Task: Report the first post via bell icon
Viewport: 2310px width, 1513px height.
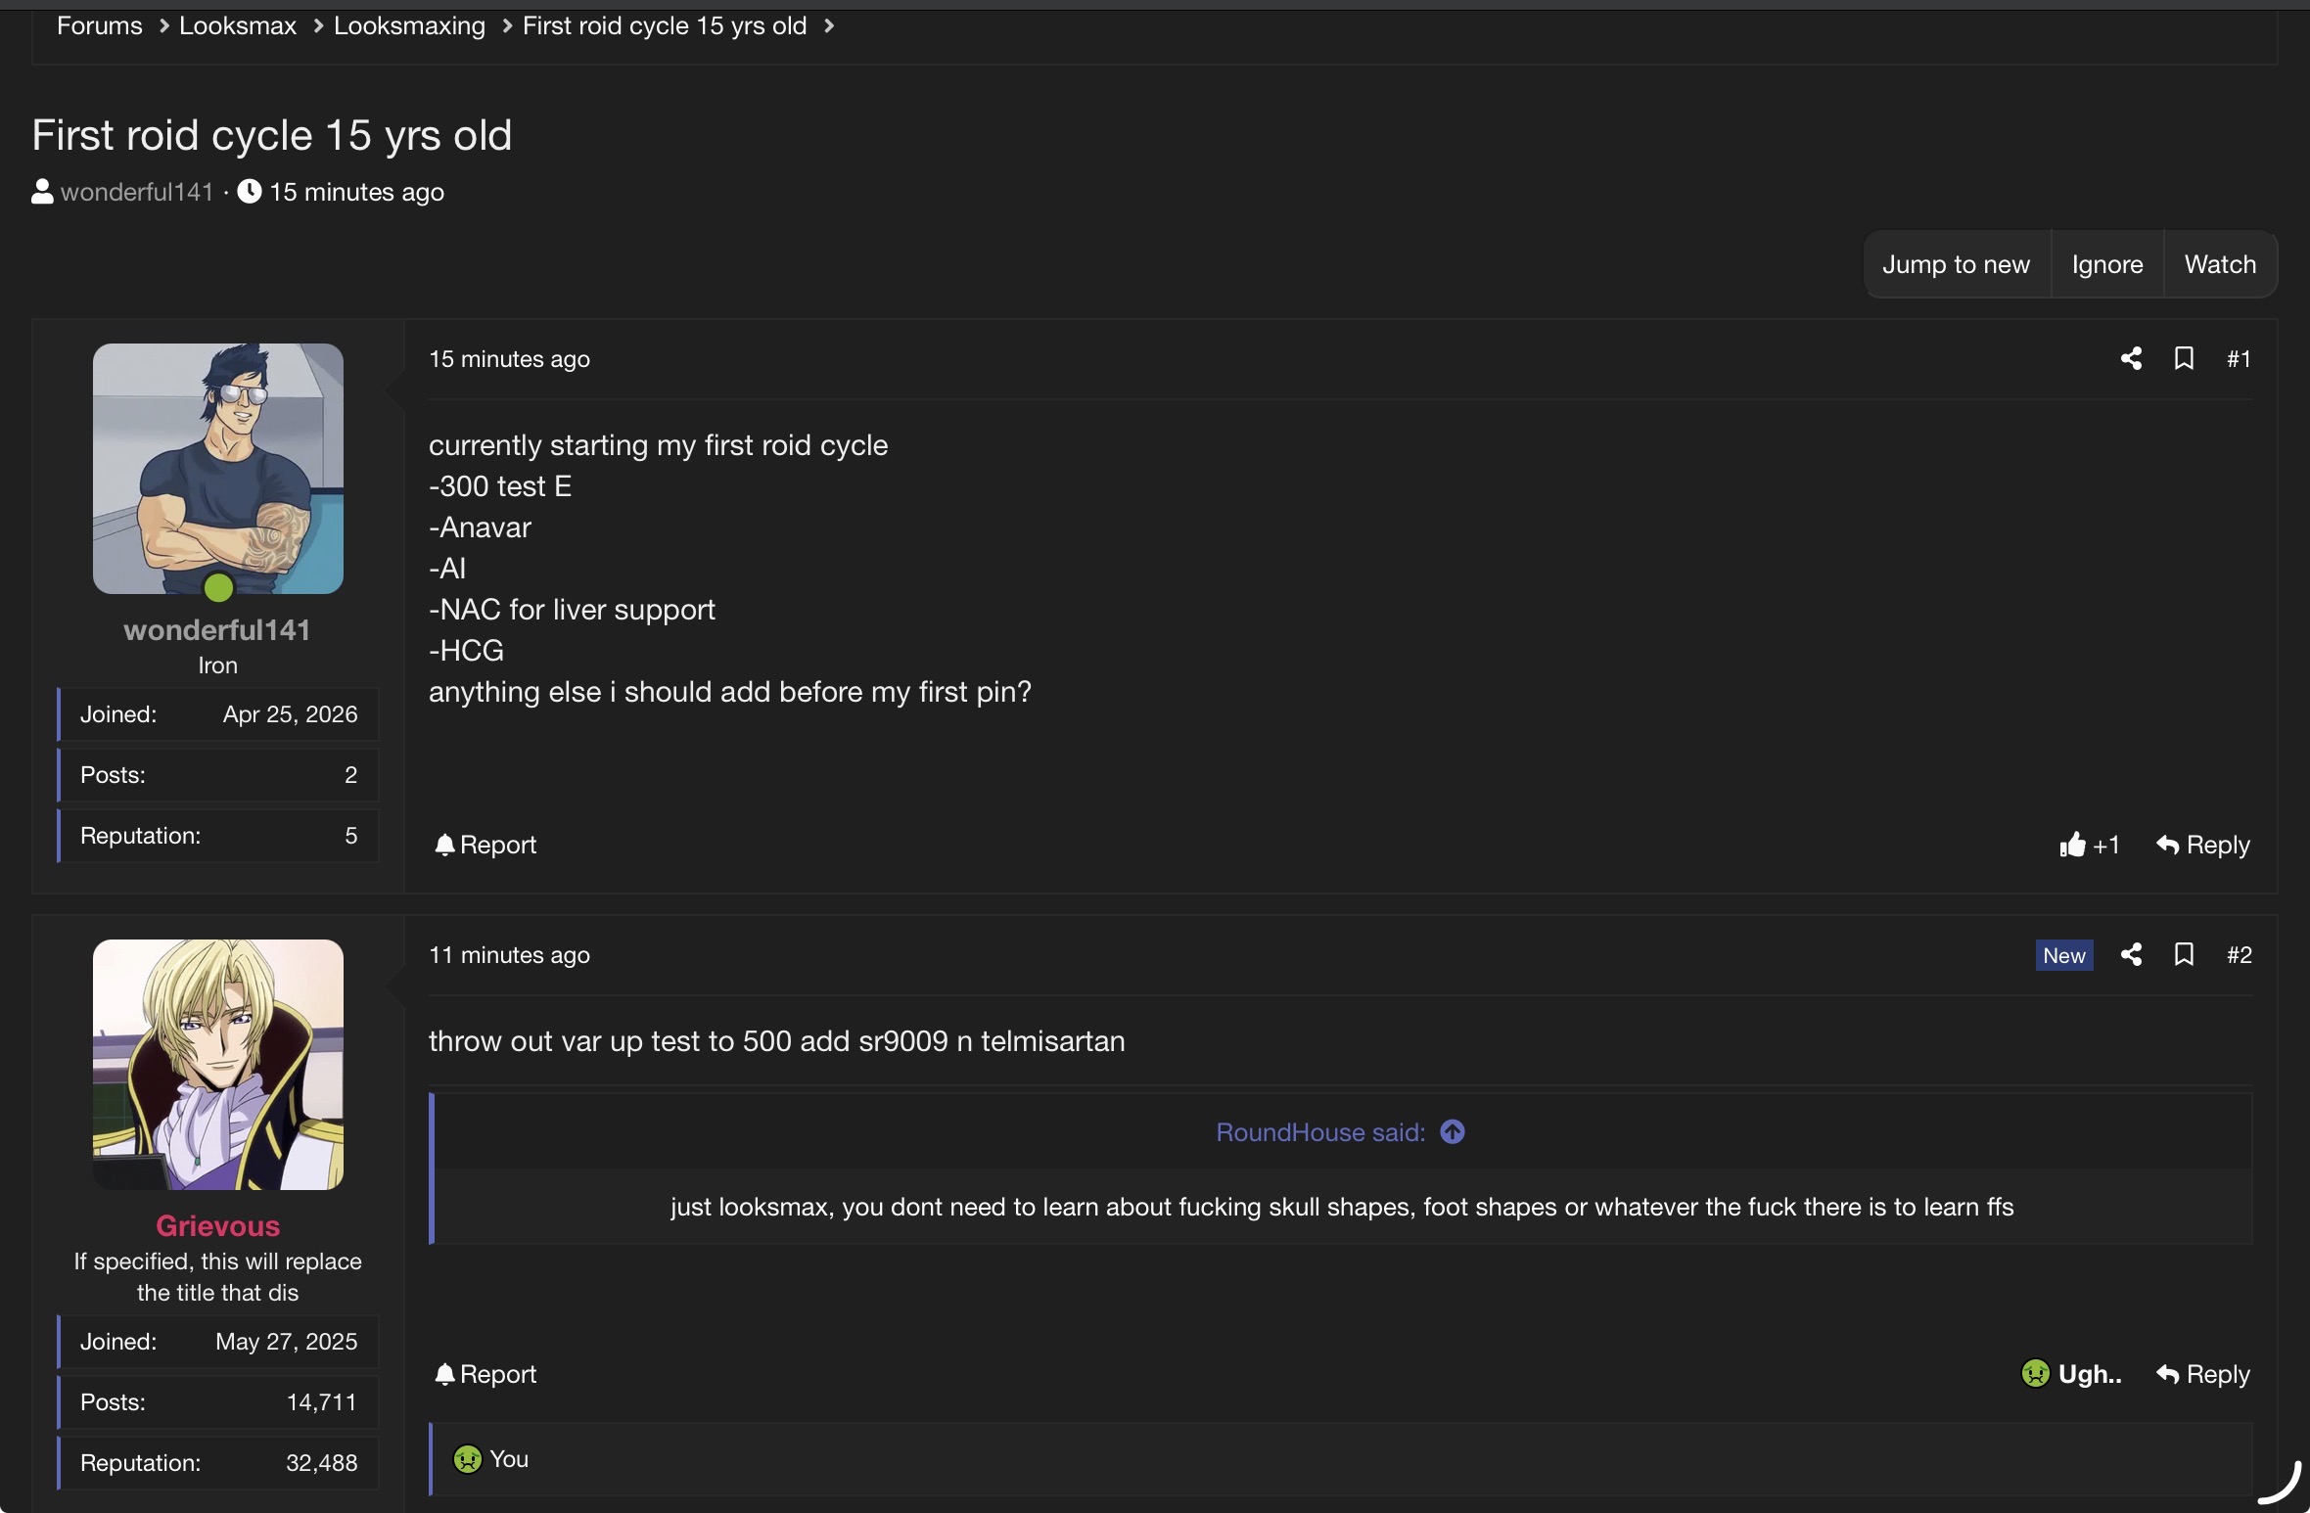Action: pos(485,845)
